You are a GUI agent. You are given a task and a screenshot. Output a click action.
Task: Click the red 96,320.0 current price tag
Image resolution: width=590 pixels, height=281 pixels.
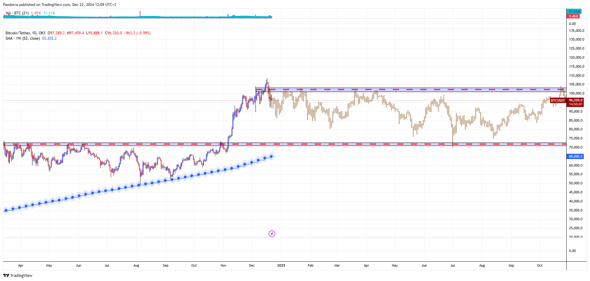pos(575,100)
